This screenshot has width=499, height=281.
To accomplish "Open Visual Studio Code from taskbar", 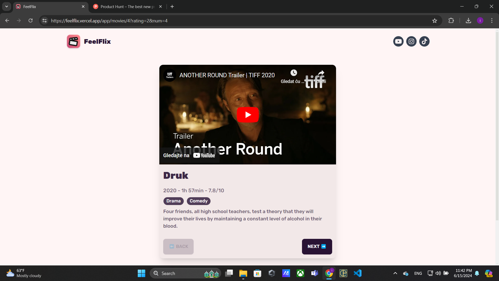I will point(358,273).
